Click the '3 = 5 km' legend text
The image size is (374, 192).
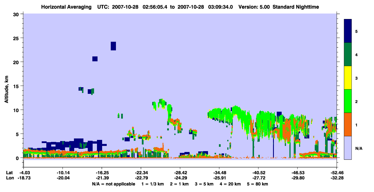204,184
